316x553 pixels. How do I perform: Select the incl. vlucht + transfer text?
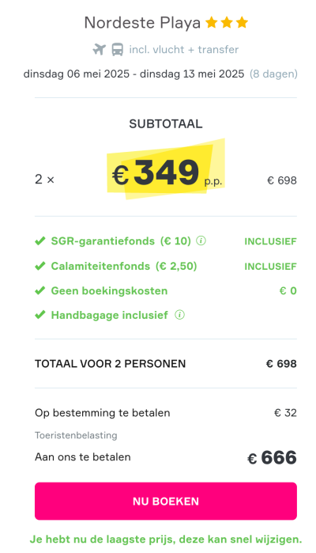pos(184,49)
